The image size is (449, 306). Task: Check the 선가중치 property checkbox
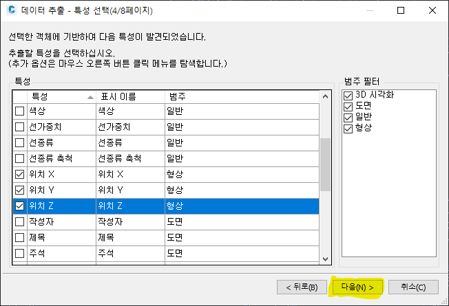click(x=19, y=127)
